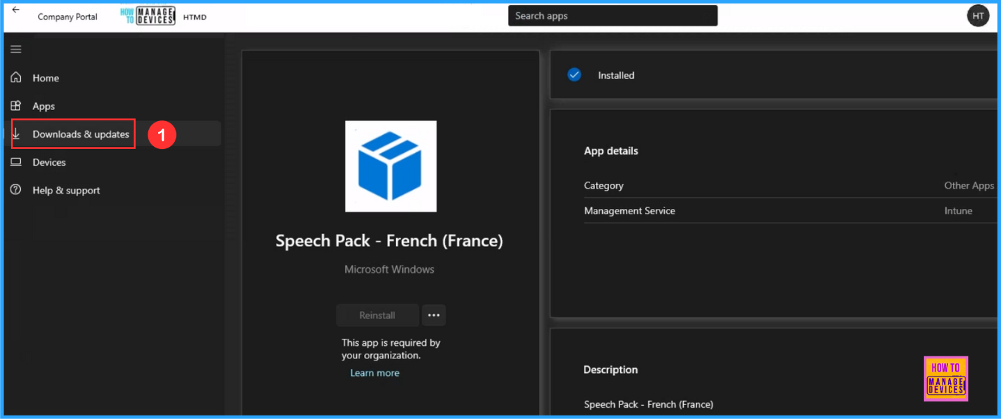This screenshot has width=1001, height=419.
Task: Click the Reinstall button
Action: click(x=377, y=315)
